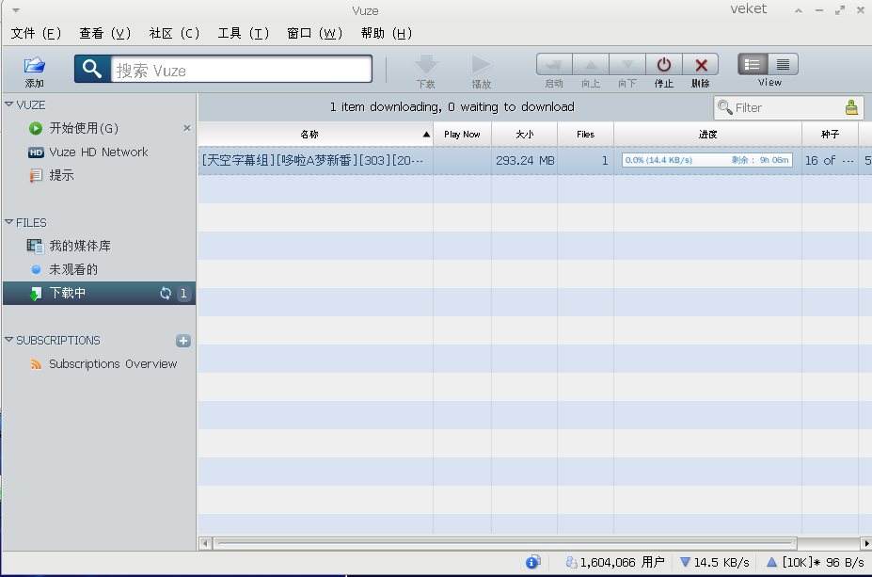Image resolution: width=872 pixels, height=577 pixels.
Task: Click the 293.24 MB size cell
Action: click(525, 160)
